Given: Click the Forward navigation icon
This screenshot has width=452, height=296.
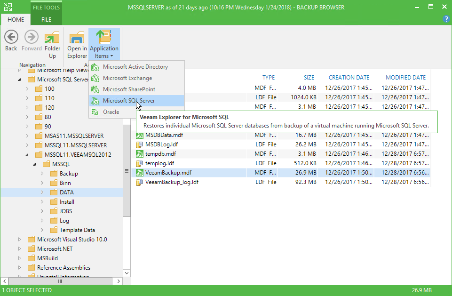Looking at the screenshot, I should [32, 37].
